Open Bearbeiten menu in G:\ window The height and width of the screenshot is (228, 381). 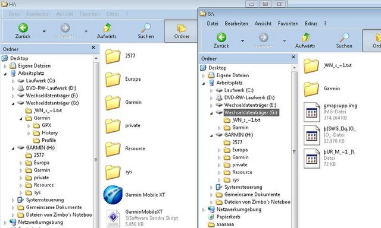coord(236,24)
